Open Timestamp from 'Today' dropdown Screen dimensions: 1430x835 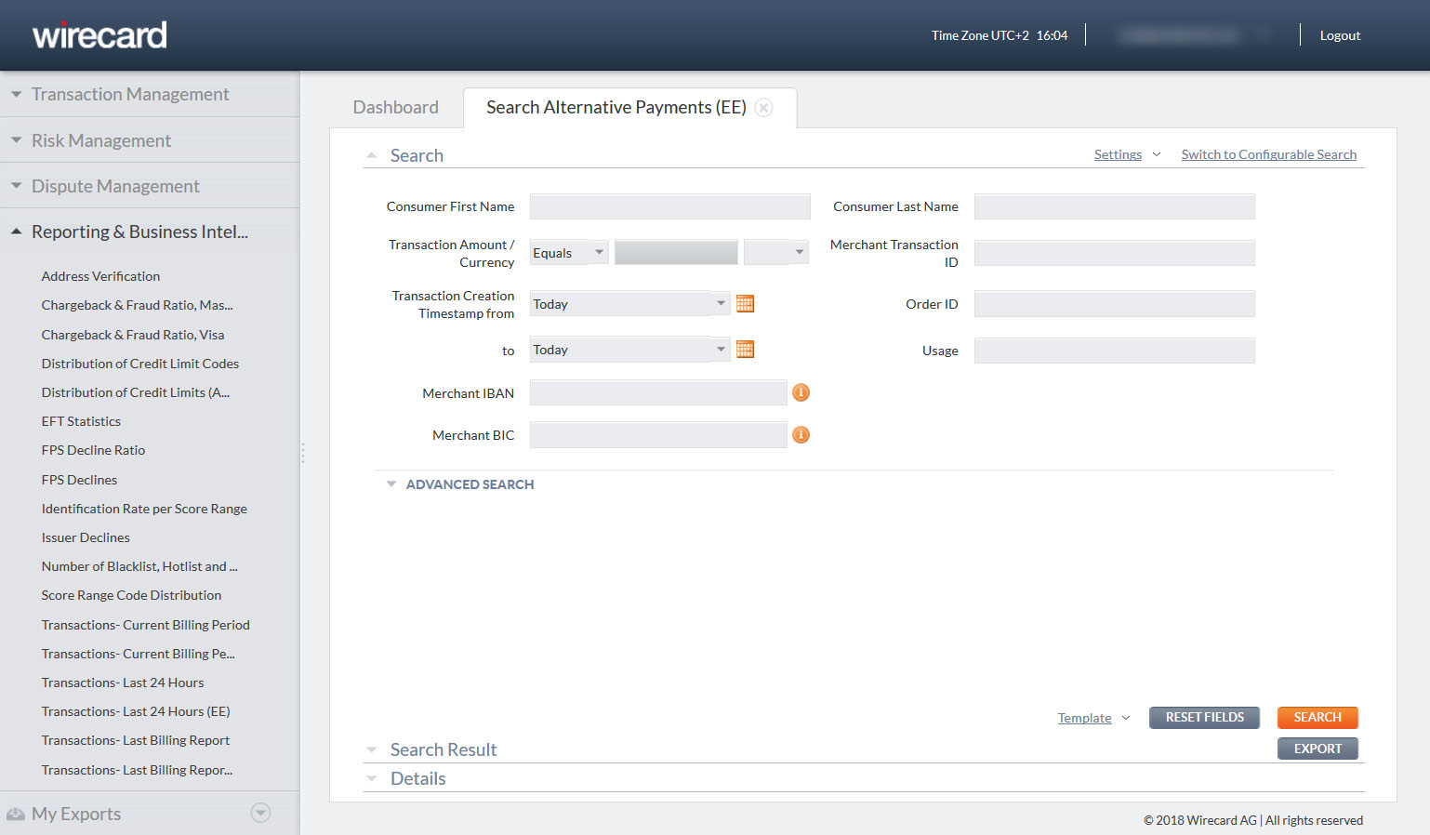point(629,303)
